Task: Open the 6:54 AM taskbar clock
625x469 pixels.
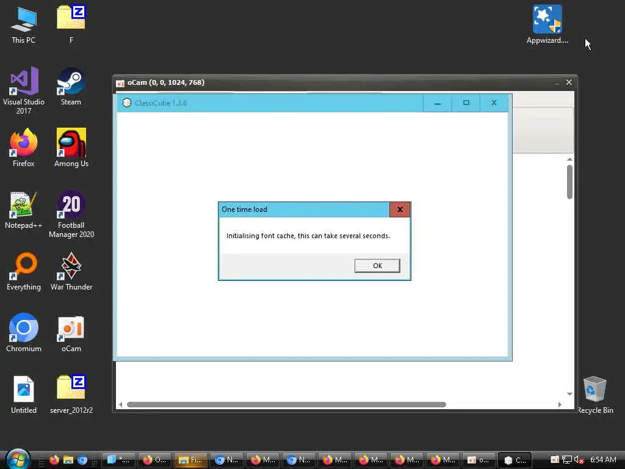Action: tap(603, 460)
